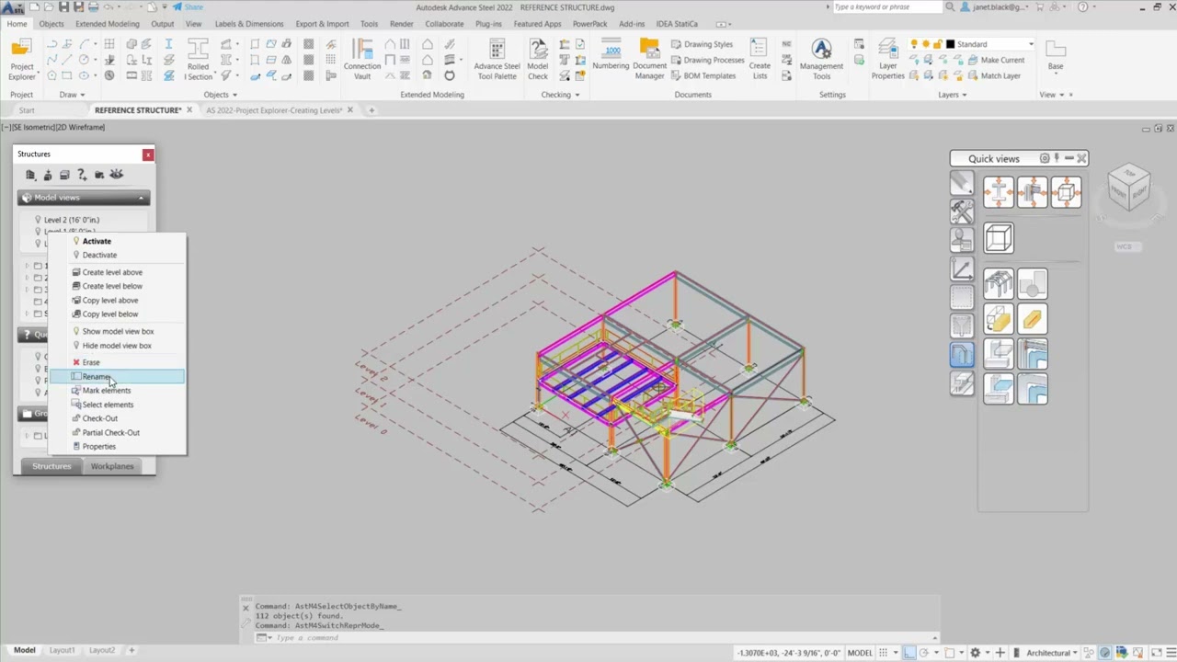Collapse the Model views section
Viewport: 1177px width, 662px height.
click(141, 198)
